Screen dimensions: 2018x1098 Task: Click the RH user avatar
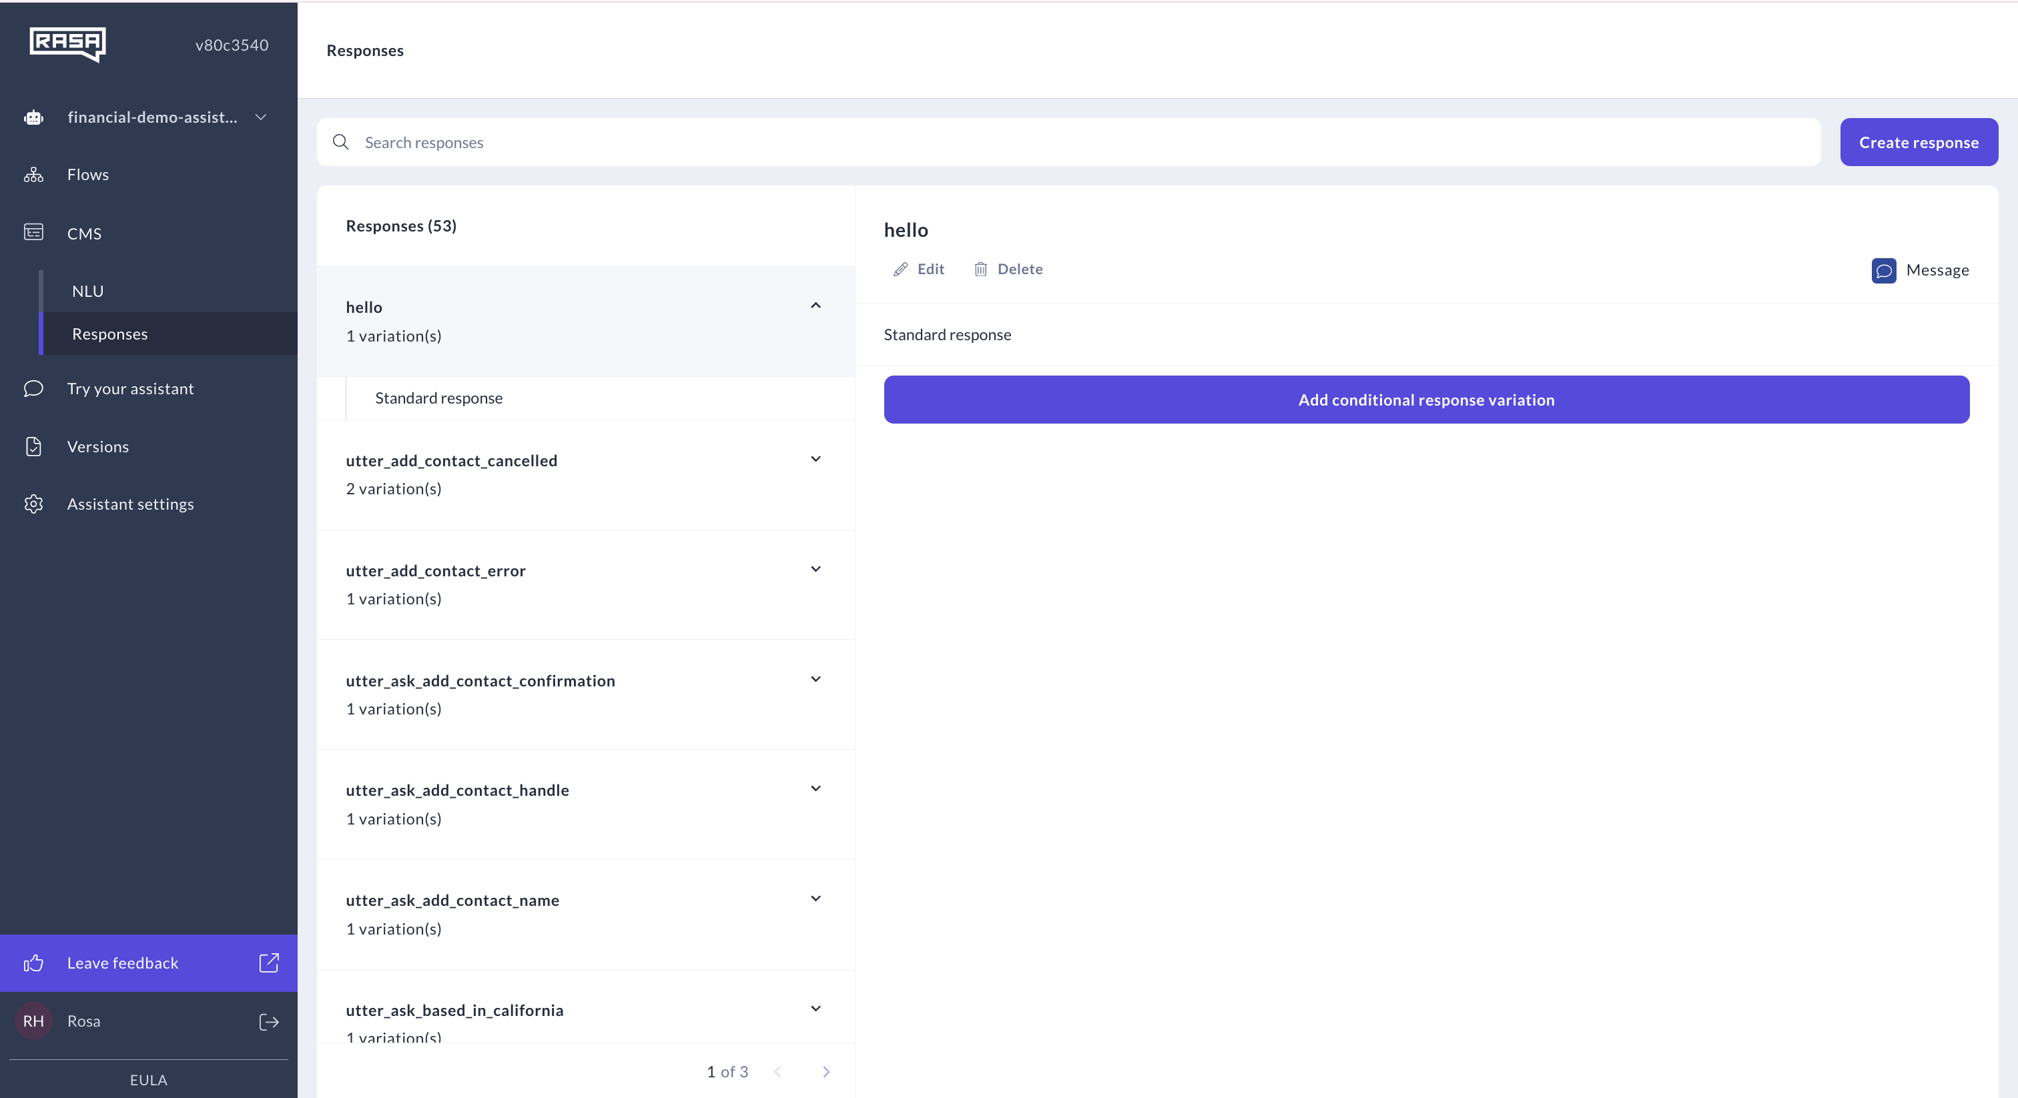(33, 1021)
